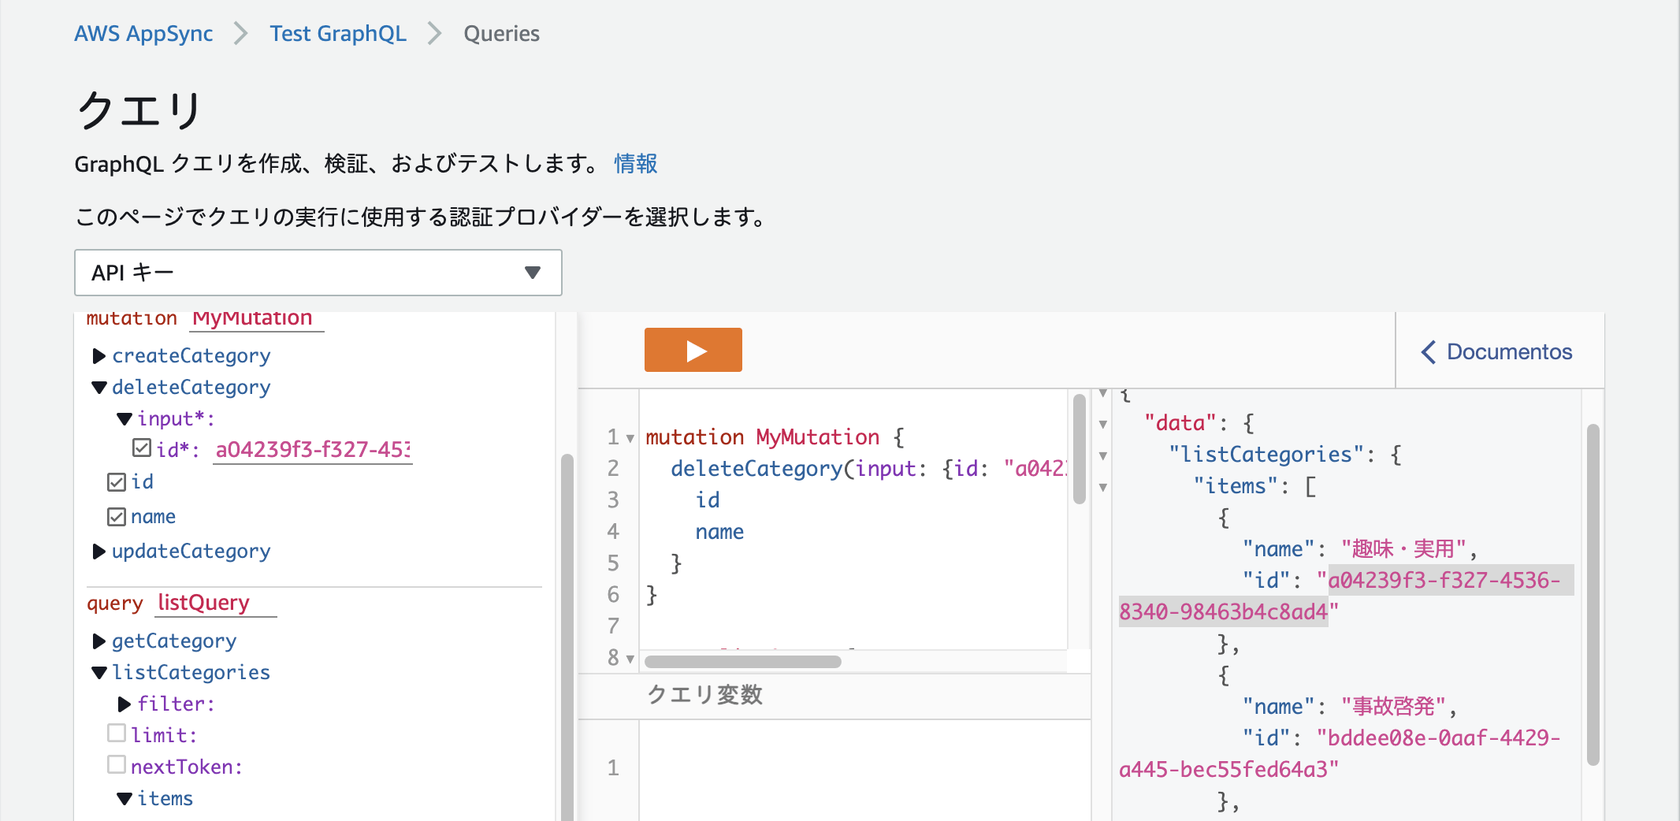Click the "趣味・実用" name value in results
The image size is (1680, 821).
click(x=1403, y=549)
